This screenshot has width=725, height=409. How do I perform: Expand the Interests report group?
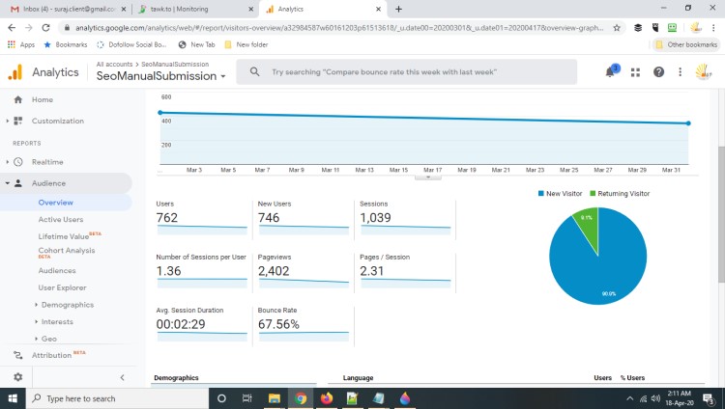56,321
